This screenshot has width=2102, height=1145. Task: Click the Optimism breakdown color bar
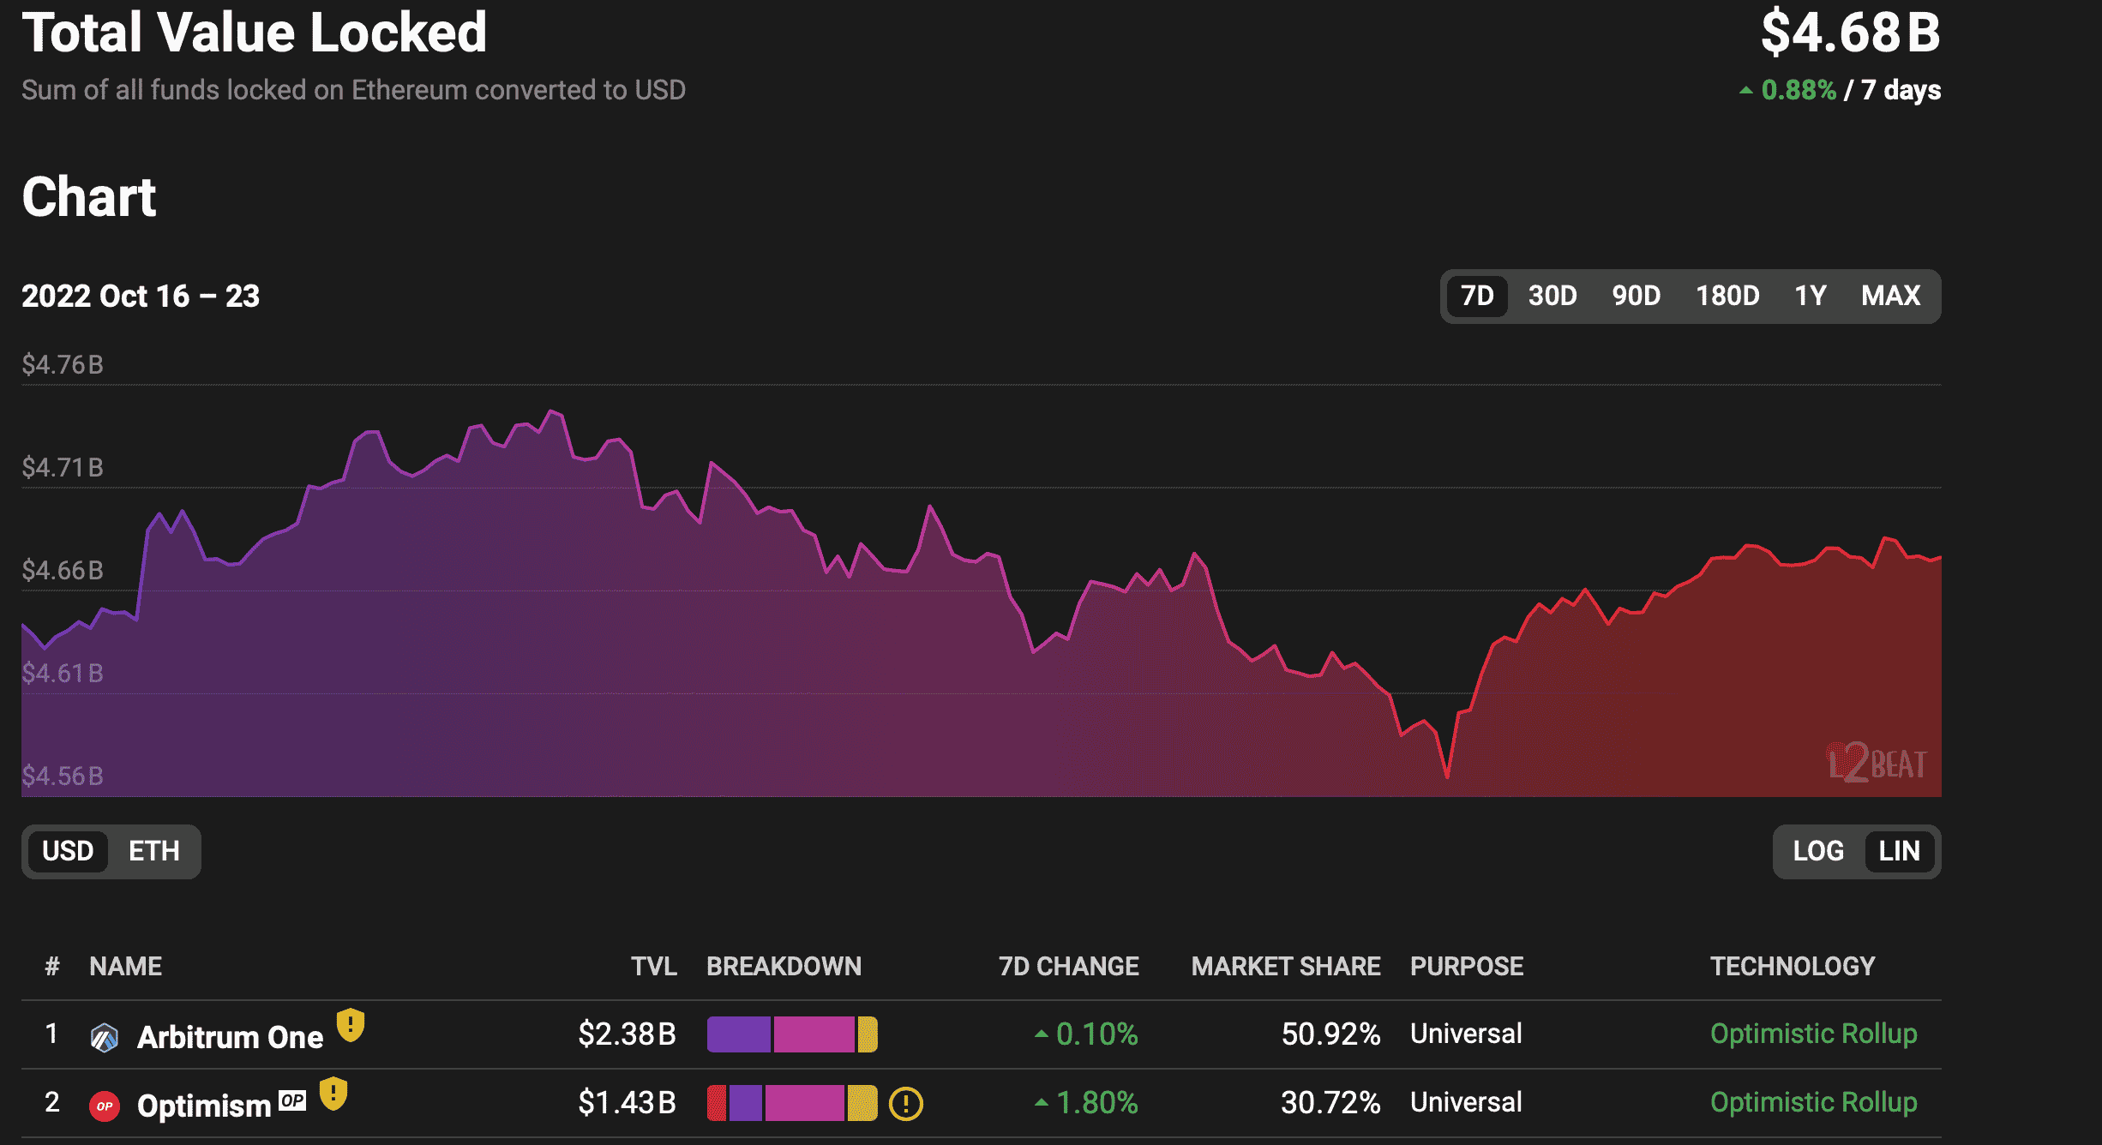point(792,1103)
